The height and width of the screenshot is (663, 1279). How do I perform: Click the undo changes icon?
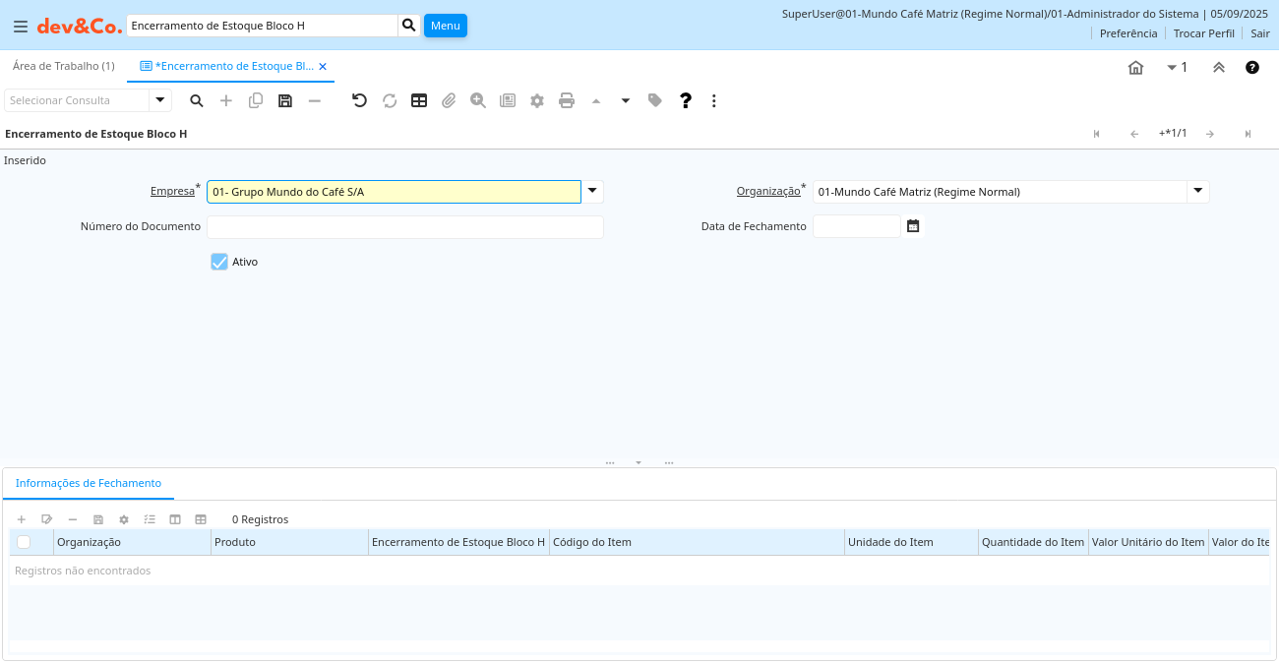[x=359, y=100]
